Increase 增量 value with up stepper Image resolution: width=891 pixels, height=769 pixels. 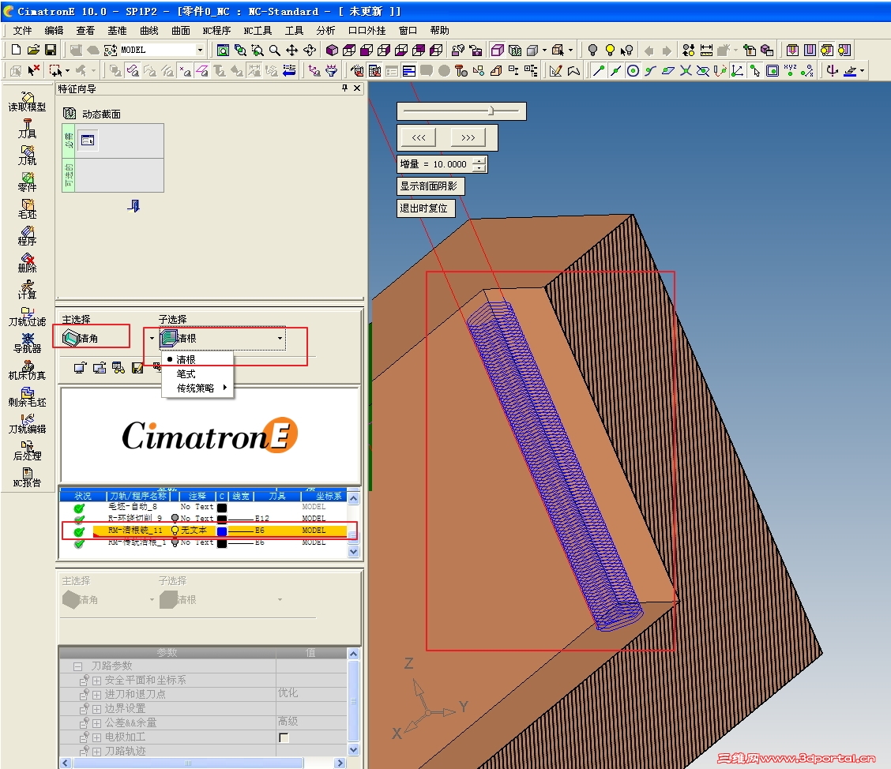[x=480, y=161]
